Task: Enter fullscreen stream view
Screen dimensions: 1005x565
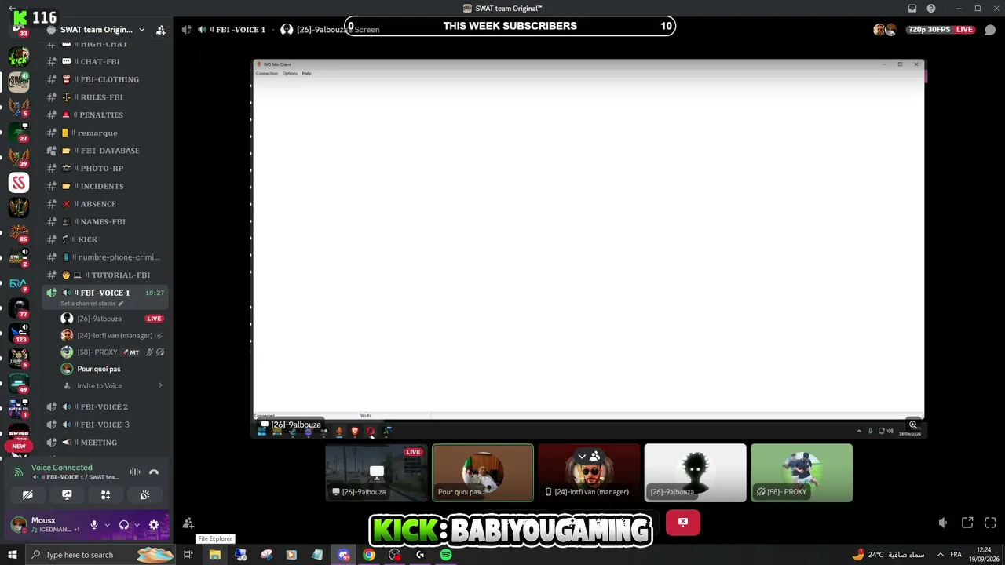Action: pos(990,523)
